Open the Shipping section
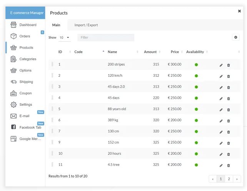247x191 pixels. click(x=26, y=82)
